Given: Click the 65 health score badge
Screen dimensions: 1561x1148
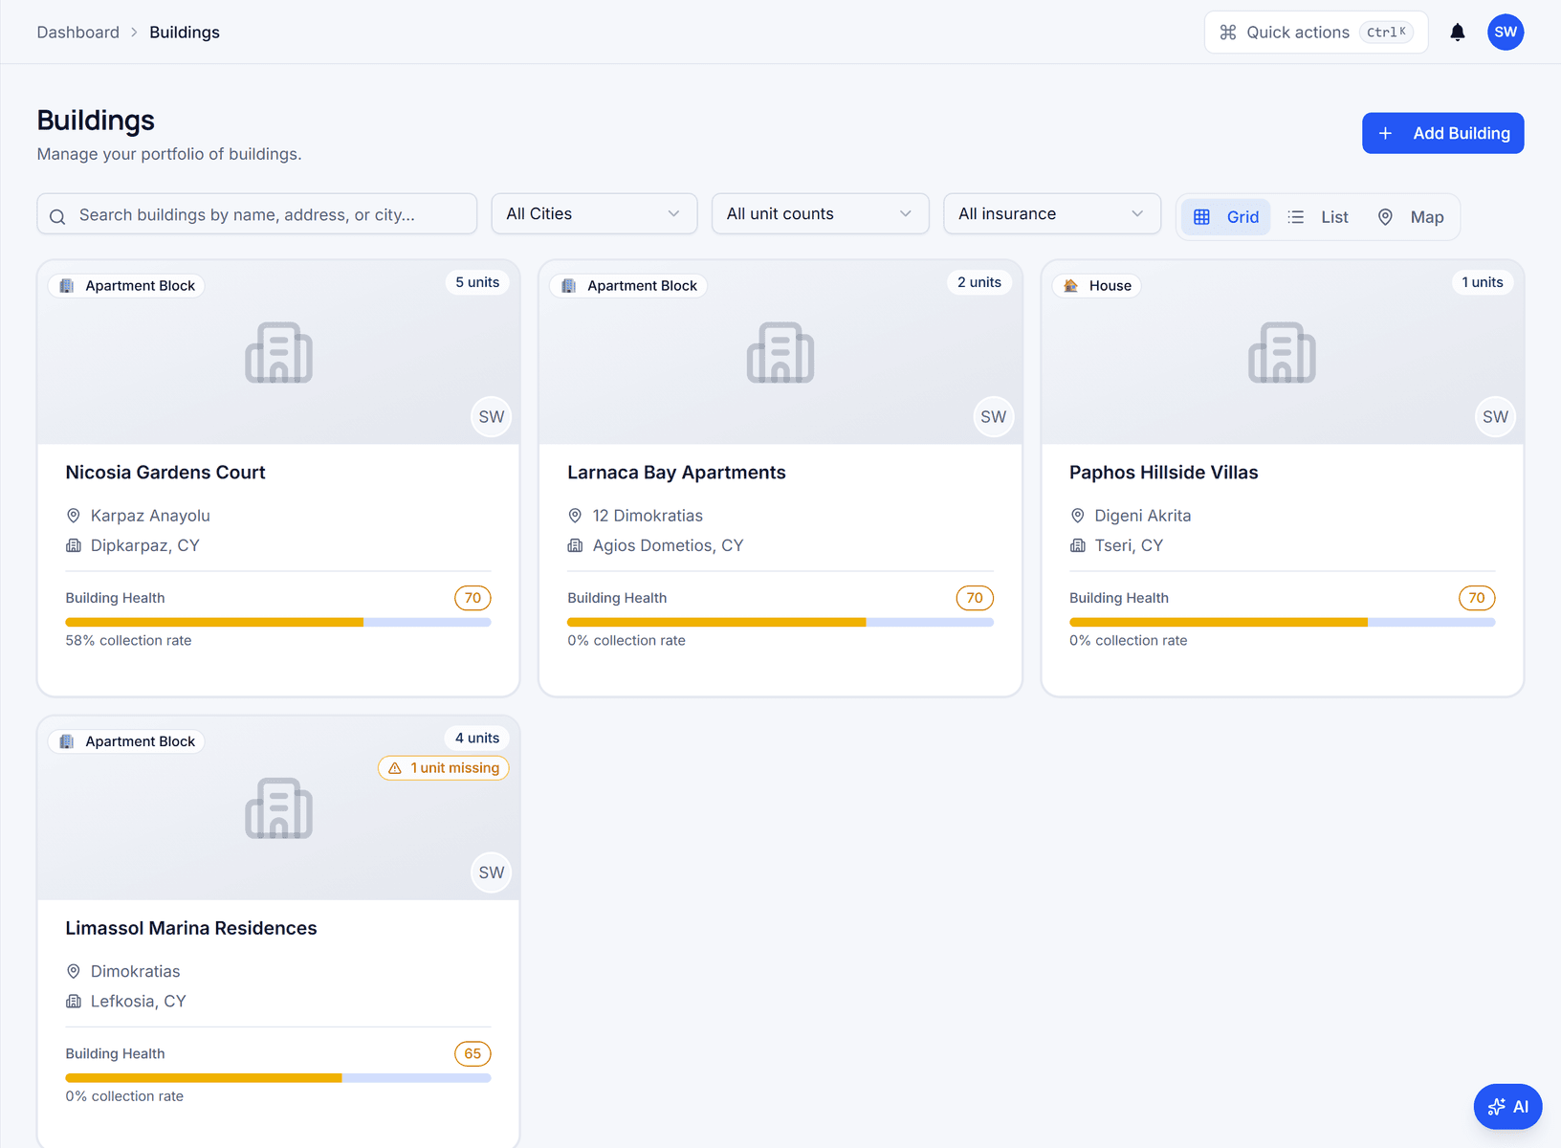Looking at the screenshot, I should click(473, 1053).
